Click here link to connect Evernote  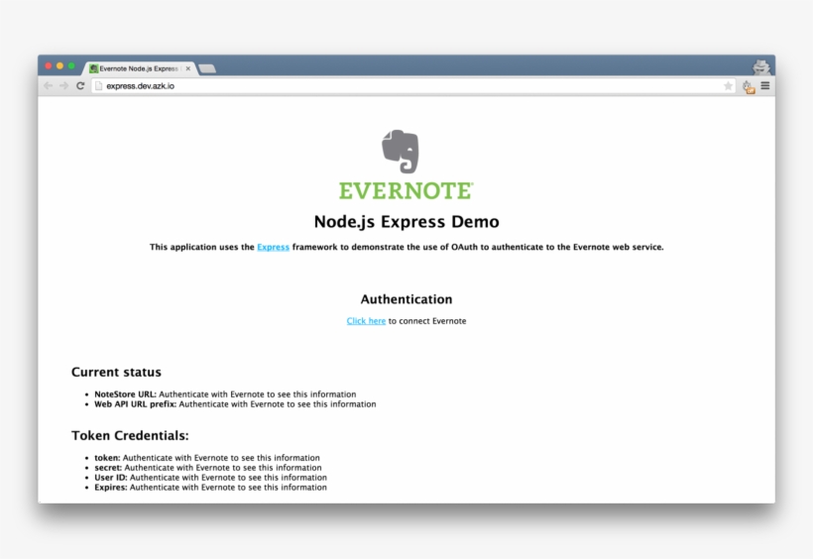[x=366, y=321]
